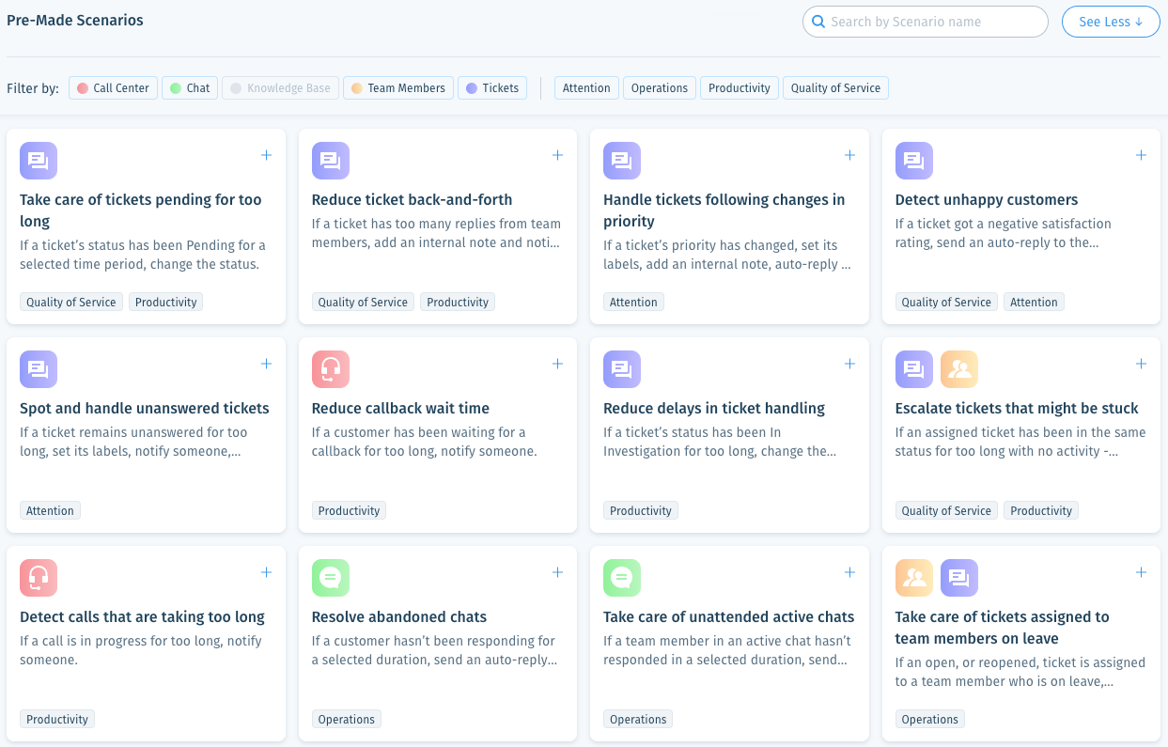Add the 'Take care of tickets pending for too long' scenario via its plus icon
This screenshot has height=747, width=1168.
tap(266, 155)
